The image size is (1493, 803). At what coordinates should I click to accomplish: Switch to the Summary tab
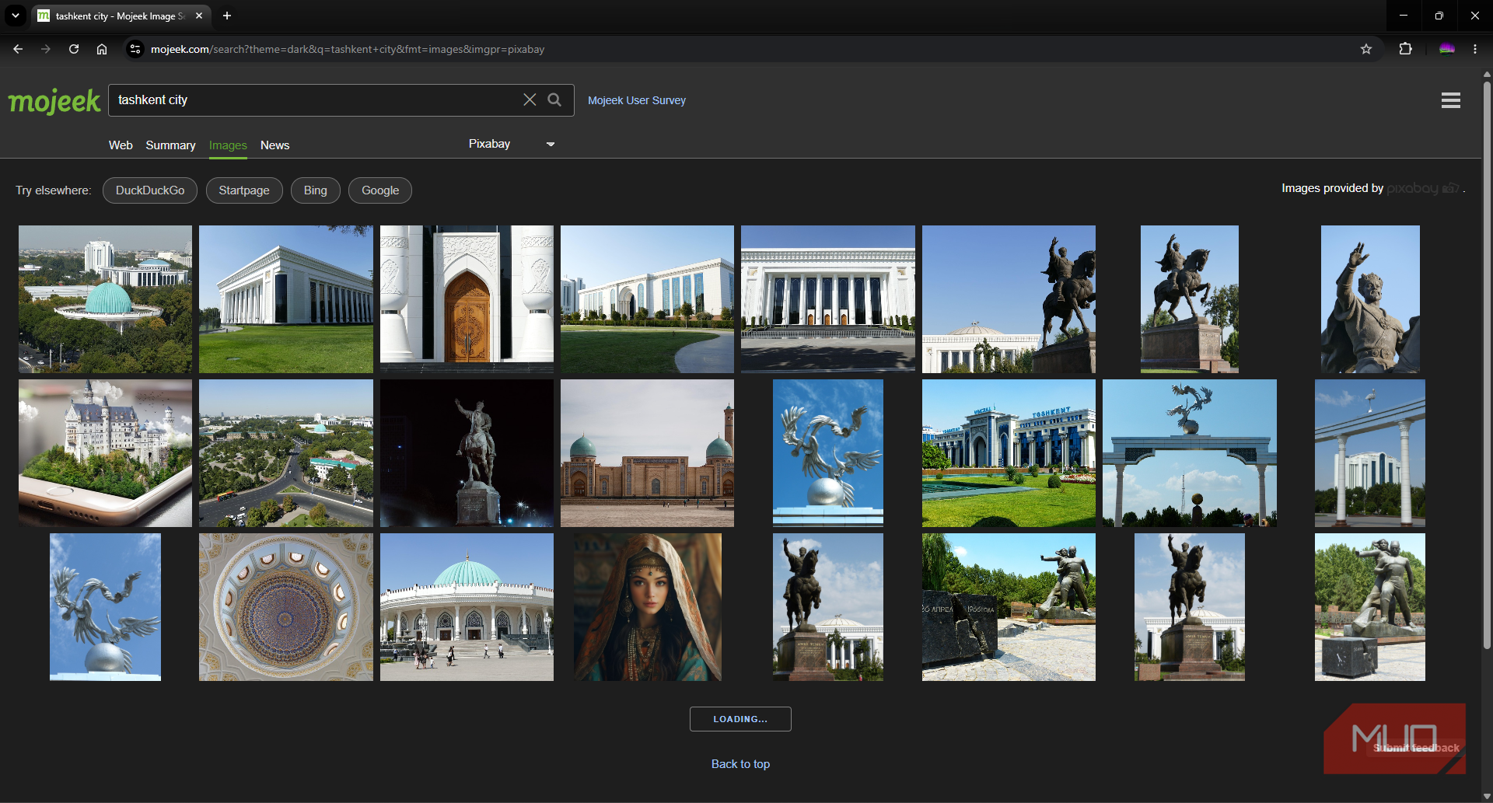[170, 145]
